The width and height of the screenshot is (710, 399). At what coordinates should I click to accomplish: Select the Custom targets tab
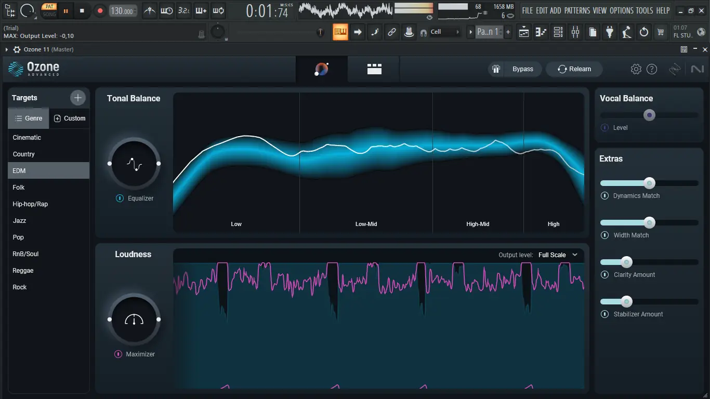(70, 118)
